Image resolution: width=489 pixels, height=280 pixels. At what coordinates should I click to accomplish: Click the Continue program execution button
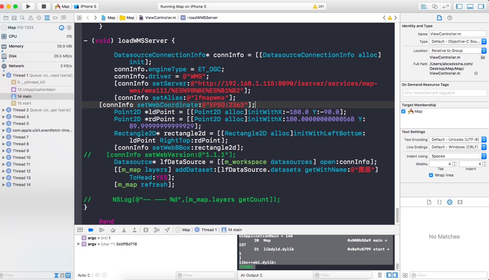[102, 230]
